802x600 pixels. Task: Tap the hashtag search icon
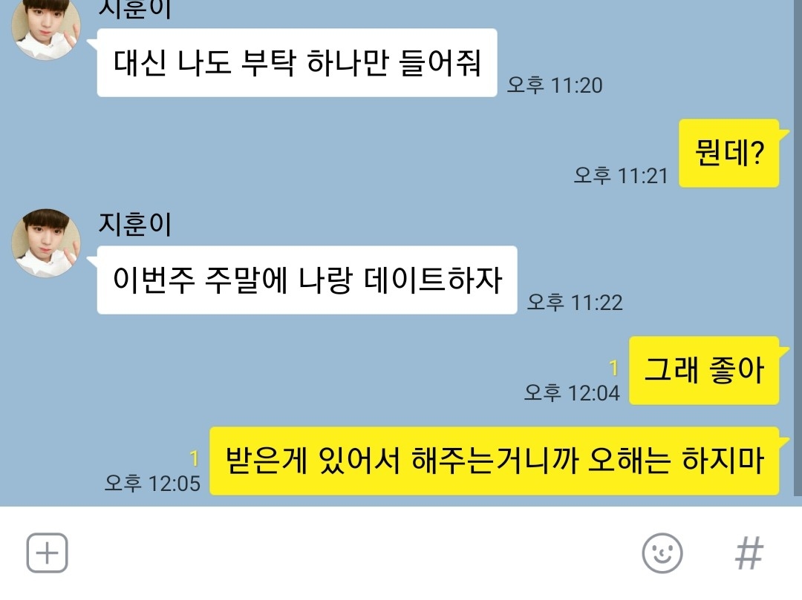(749, 553)
